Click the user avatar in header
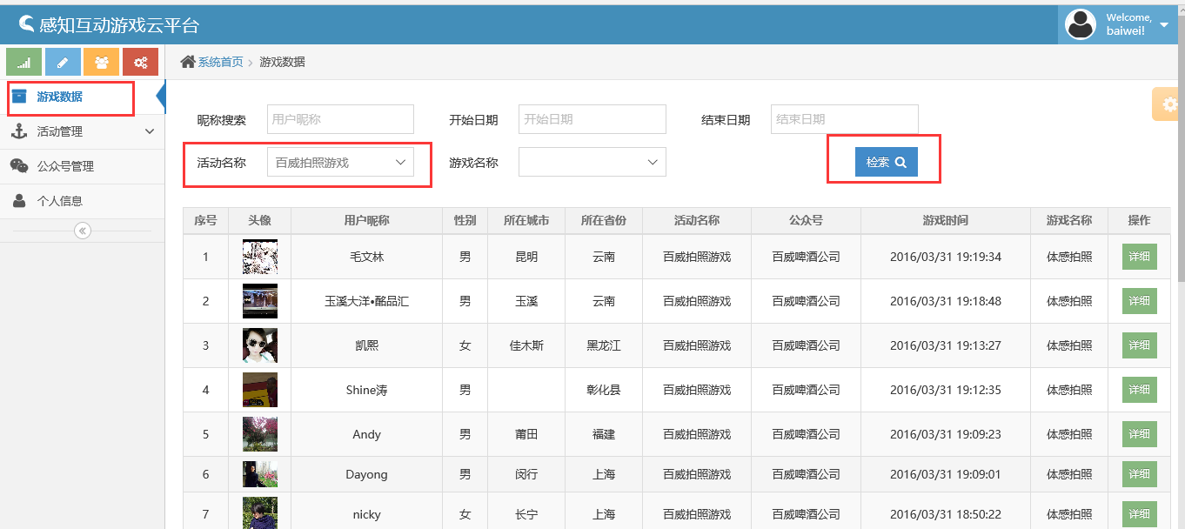Image resolution: width=1185 pixels, height=529 pixels. pos(1081,24)
